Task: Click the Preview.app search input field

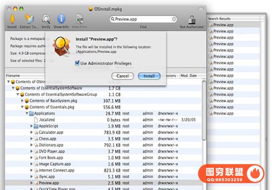Action: coord(143,19)
